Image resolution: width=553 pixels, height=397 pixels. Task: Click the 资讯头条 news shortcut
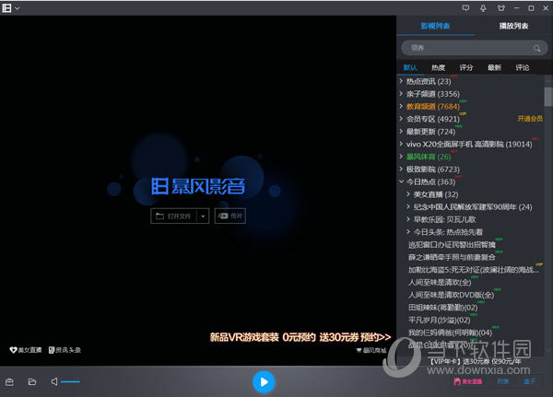coord(65,350)
